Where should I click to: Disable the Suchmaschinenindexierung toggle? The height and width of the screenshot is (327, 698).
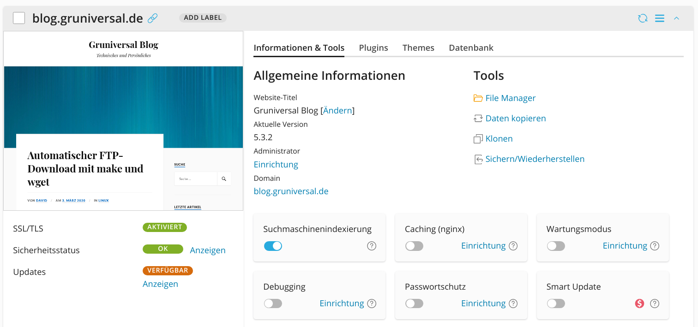[273, 246]
